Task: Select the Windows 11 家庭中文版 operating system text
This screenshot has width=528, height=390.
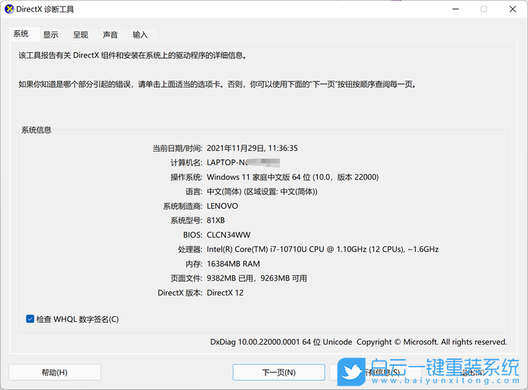Action: pos(293,177)
